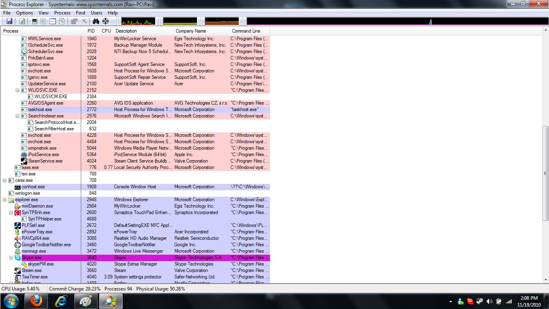Click the View DLLs/Handles toolbar icon

click(x=62, y=21)
